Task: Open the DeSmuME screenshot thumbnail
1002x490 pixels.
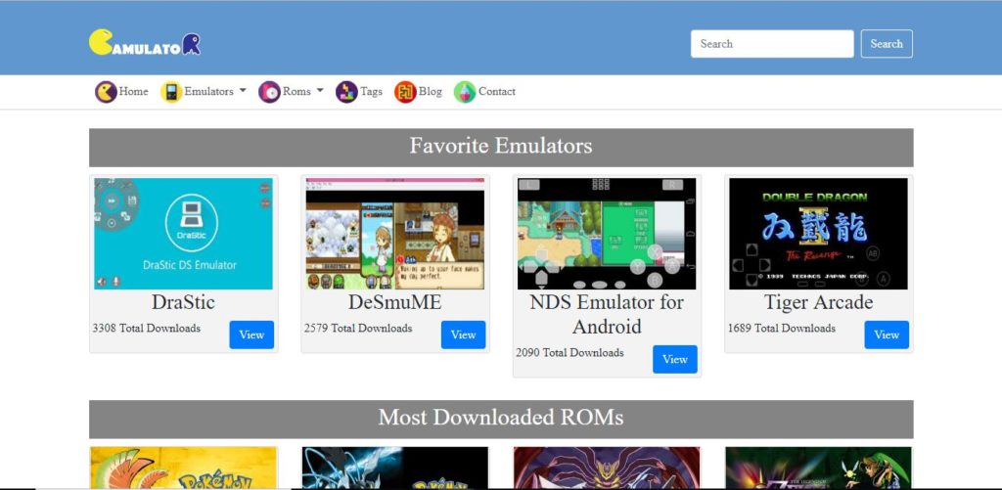Action: pos(395,234)
